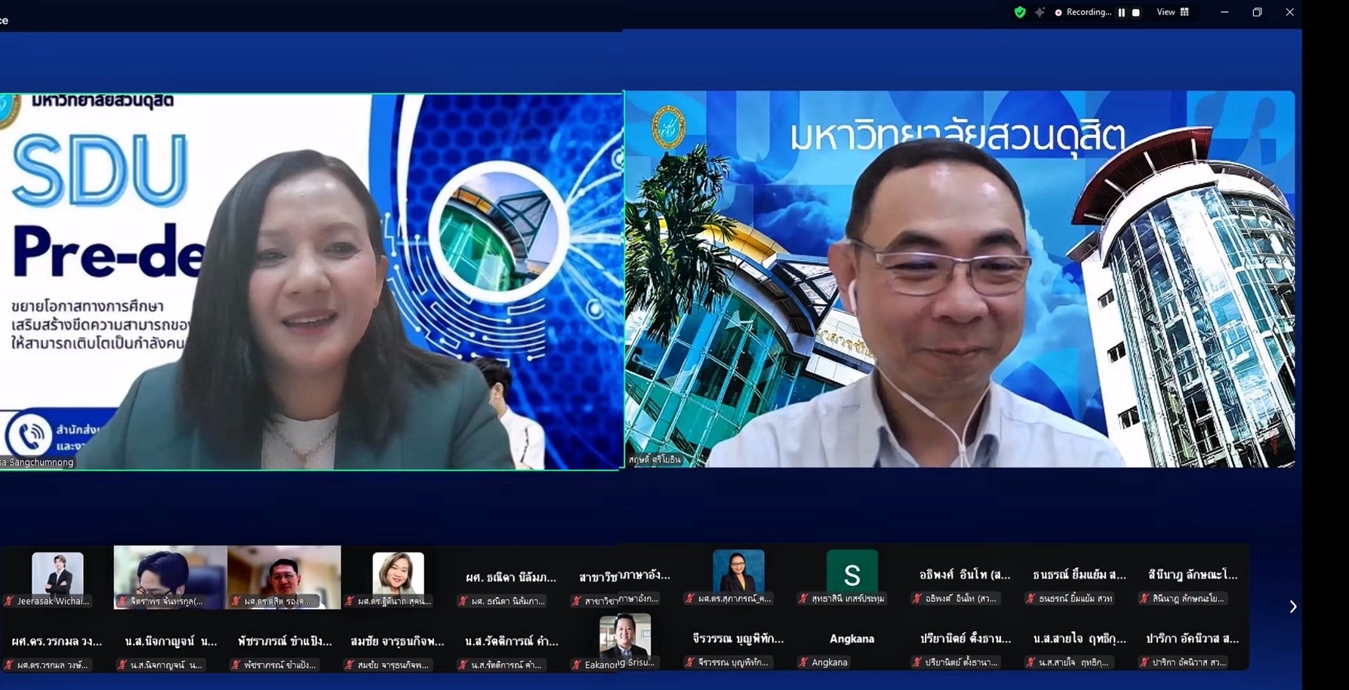1349x690 pixels.
Task: Select Jeerasak Wichai's profile thumbnail
Action: point(57,575)
